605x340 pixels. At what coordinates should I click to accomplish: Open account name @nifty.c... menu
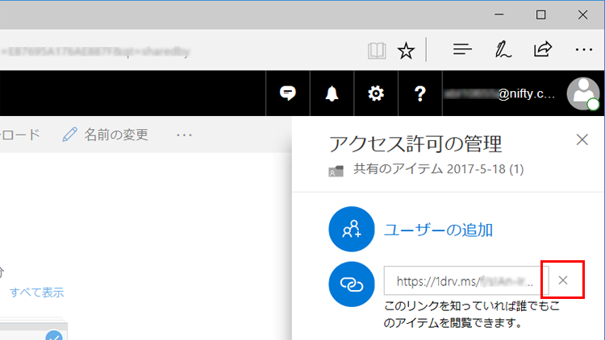click(499, 93)
